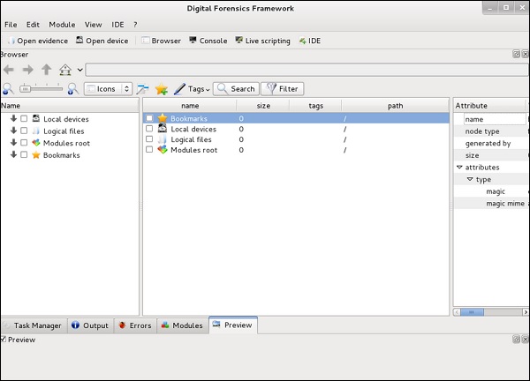The width and height of the screenshot is (530, 381).
Task: Click Open device in the toolbar
Action: [x=102, y=41]
